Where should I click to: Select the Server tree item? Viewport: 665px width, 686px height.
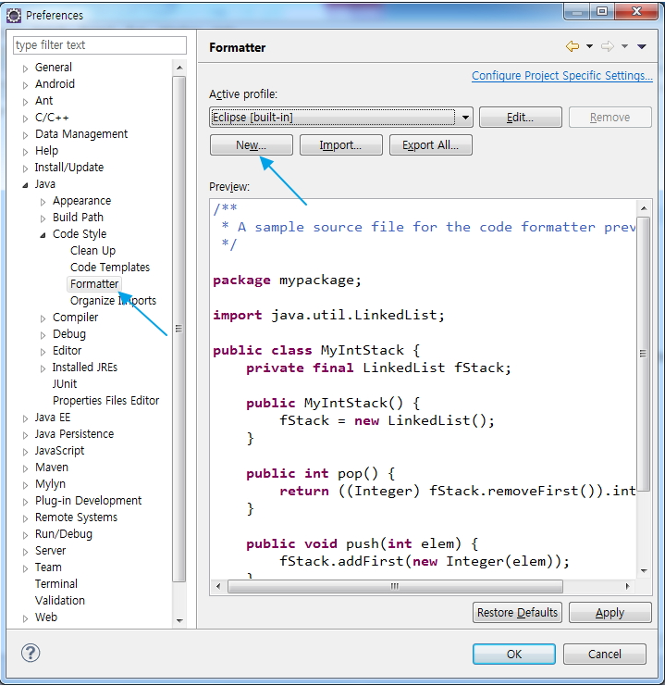click(x=50, y=551)
